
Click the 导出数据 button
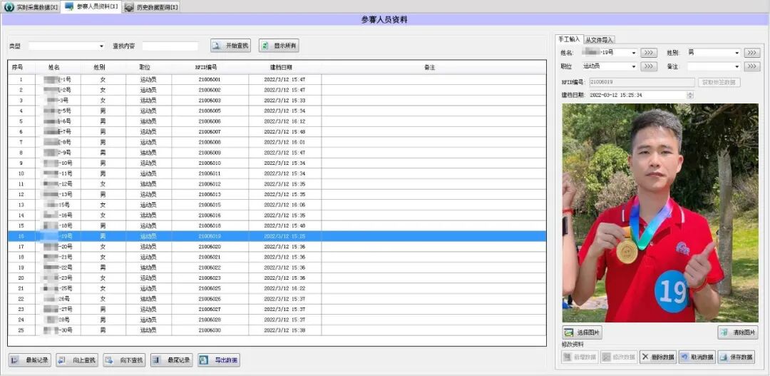point(219,360)
